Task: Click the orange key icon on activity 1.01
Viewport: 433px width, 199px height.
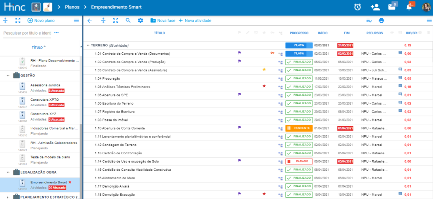Action: tap(272, 53)
